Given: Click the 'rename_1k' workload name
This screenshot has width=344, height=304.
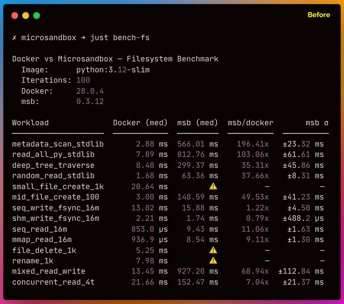Looking at the screenshot, I should click(x=33, y=261).
